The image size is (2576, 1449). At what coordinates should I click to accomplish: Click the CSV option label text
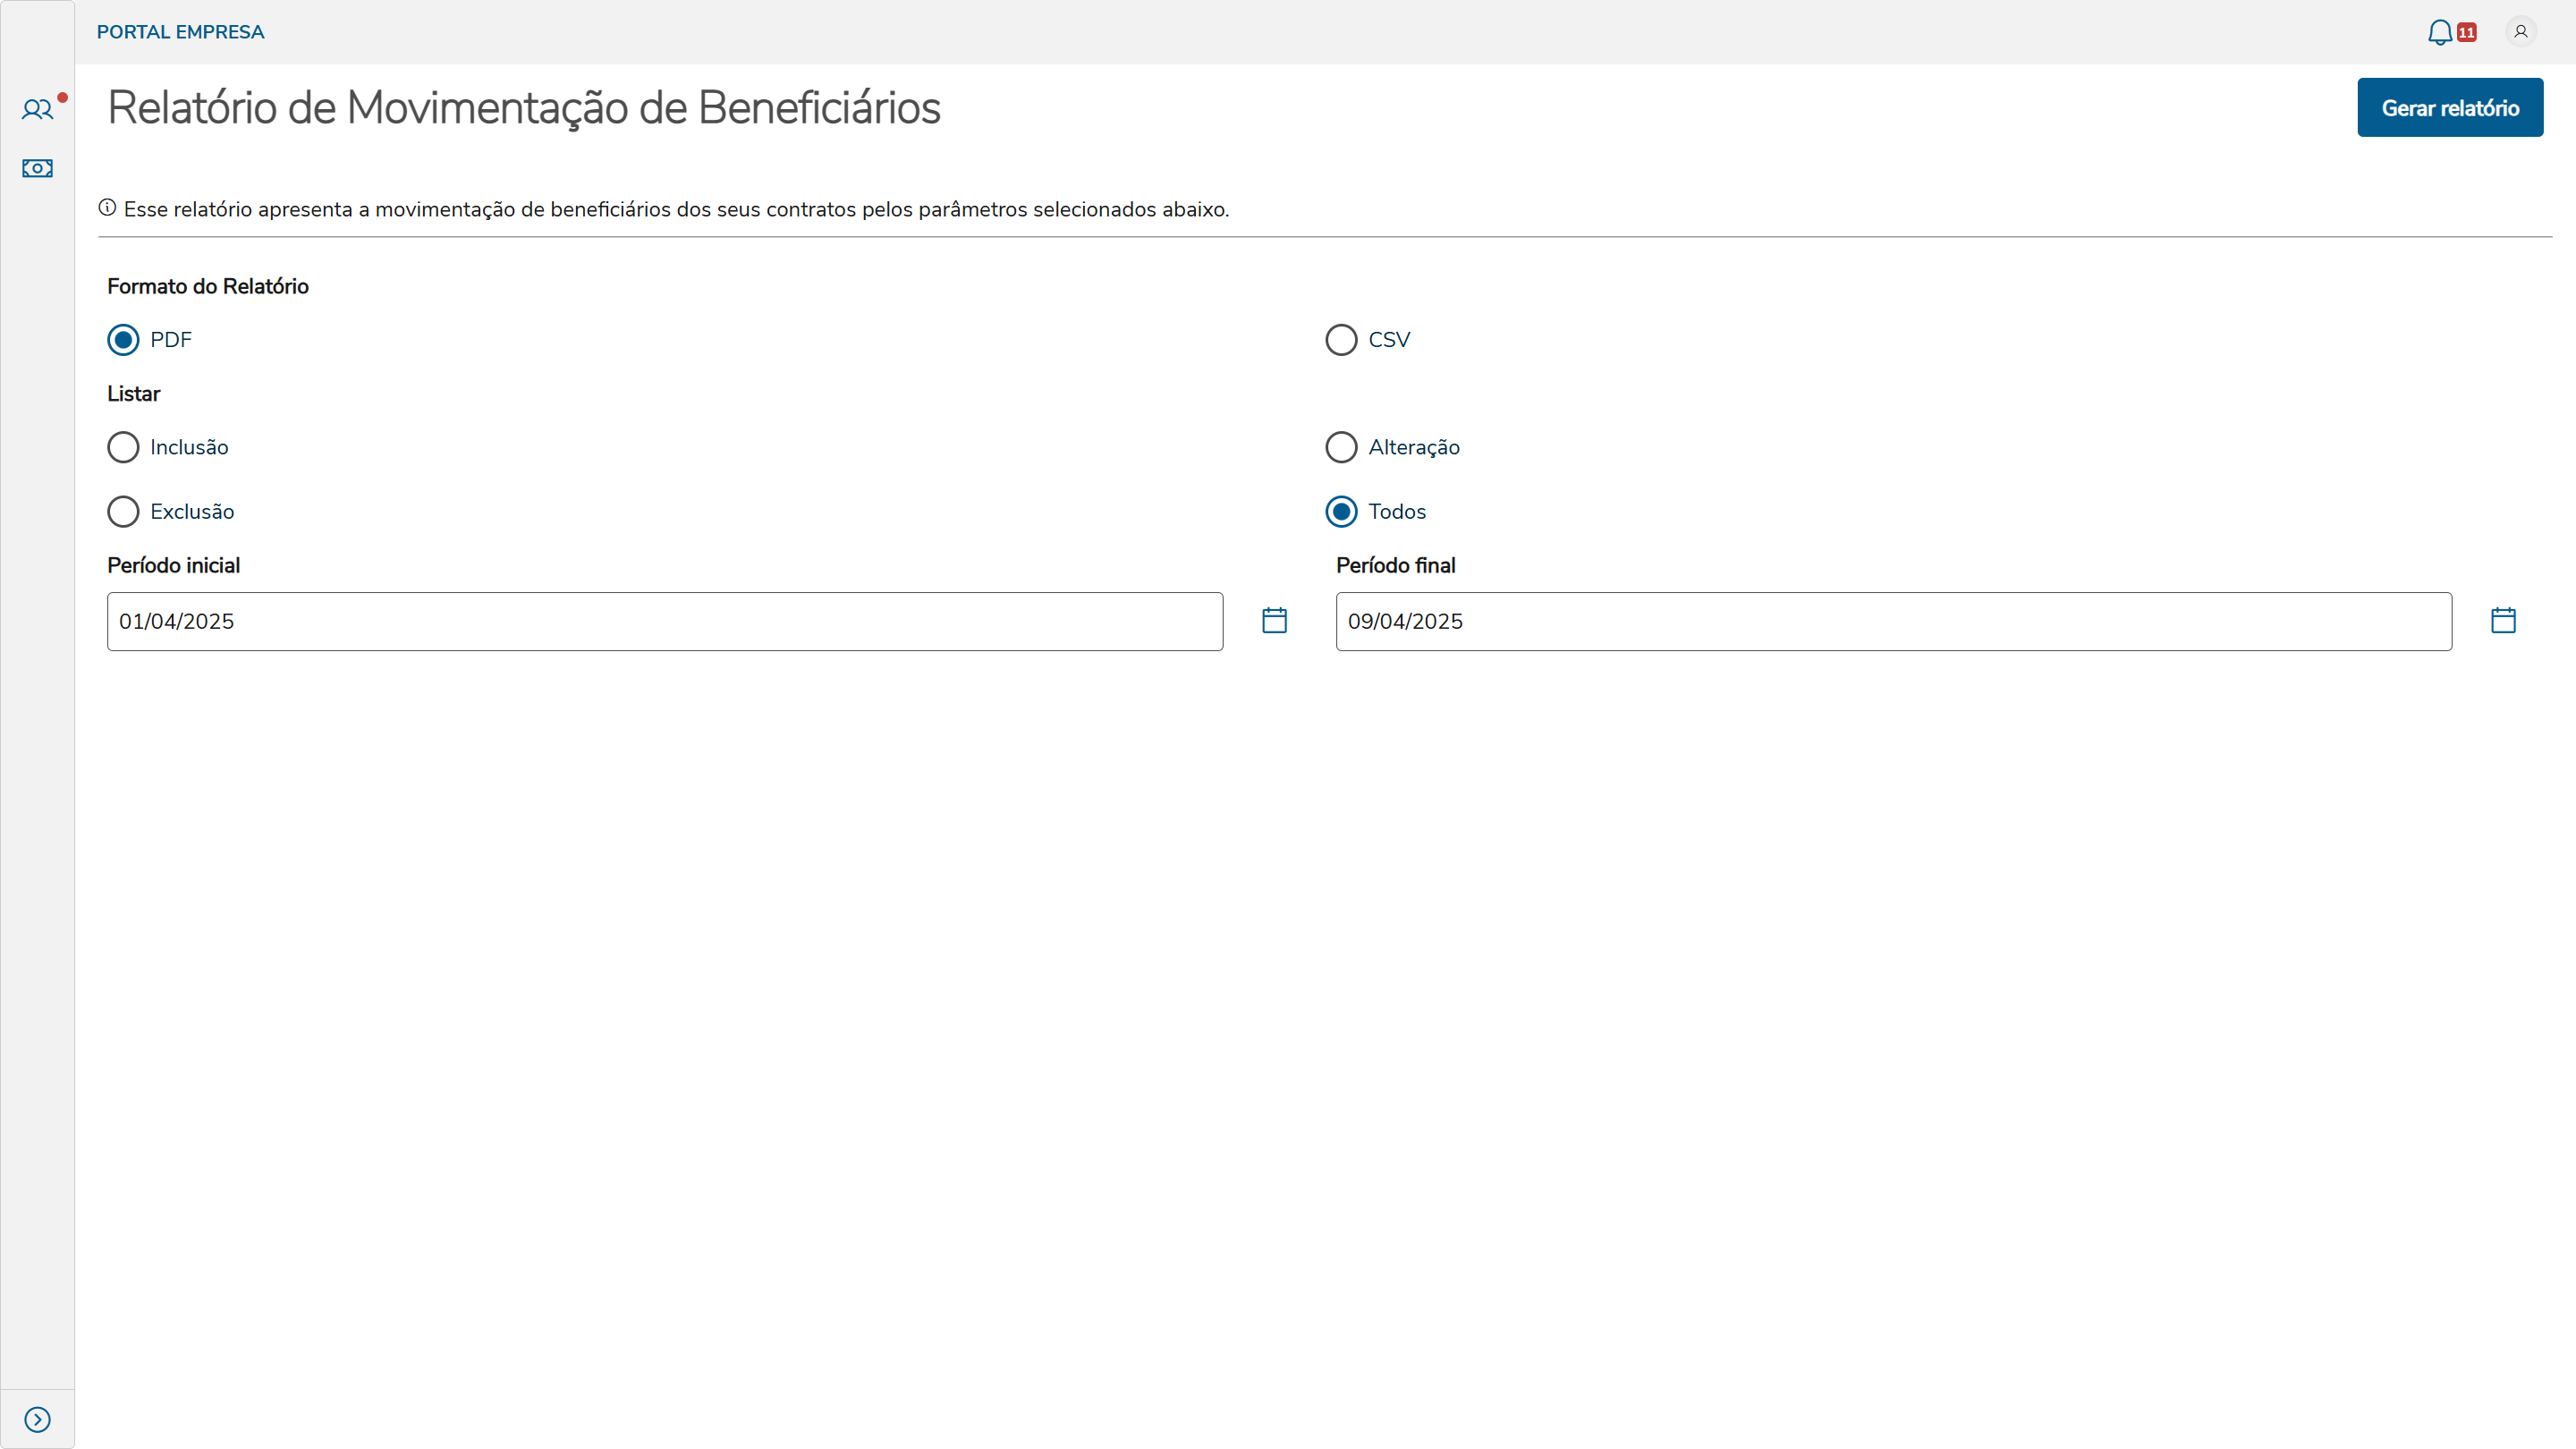click(x=1389, y=340)
